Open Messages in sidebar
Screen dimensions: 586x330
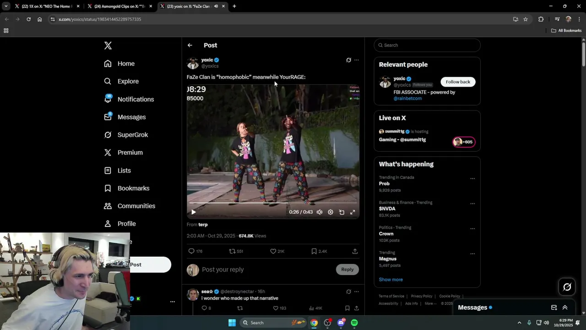coord(125,117)
